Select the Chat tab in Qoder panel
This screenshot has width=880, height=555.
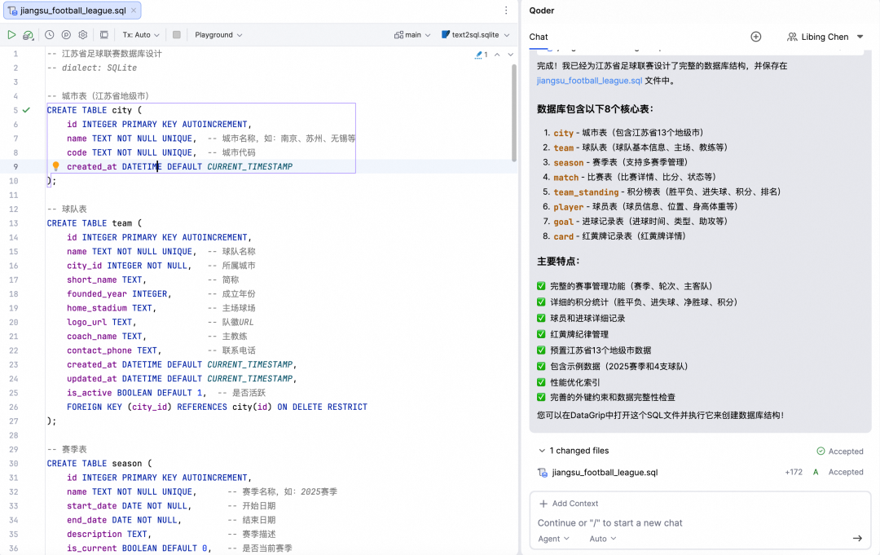coord(539,37)
